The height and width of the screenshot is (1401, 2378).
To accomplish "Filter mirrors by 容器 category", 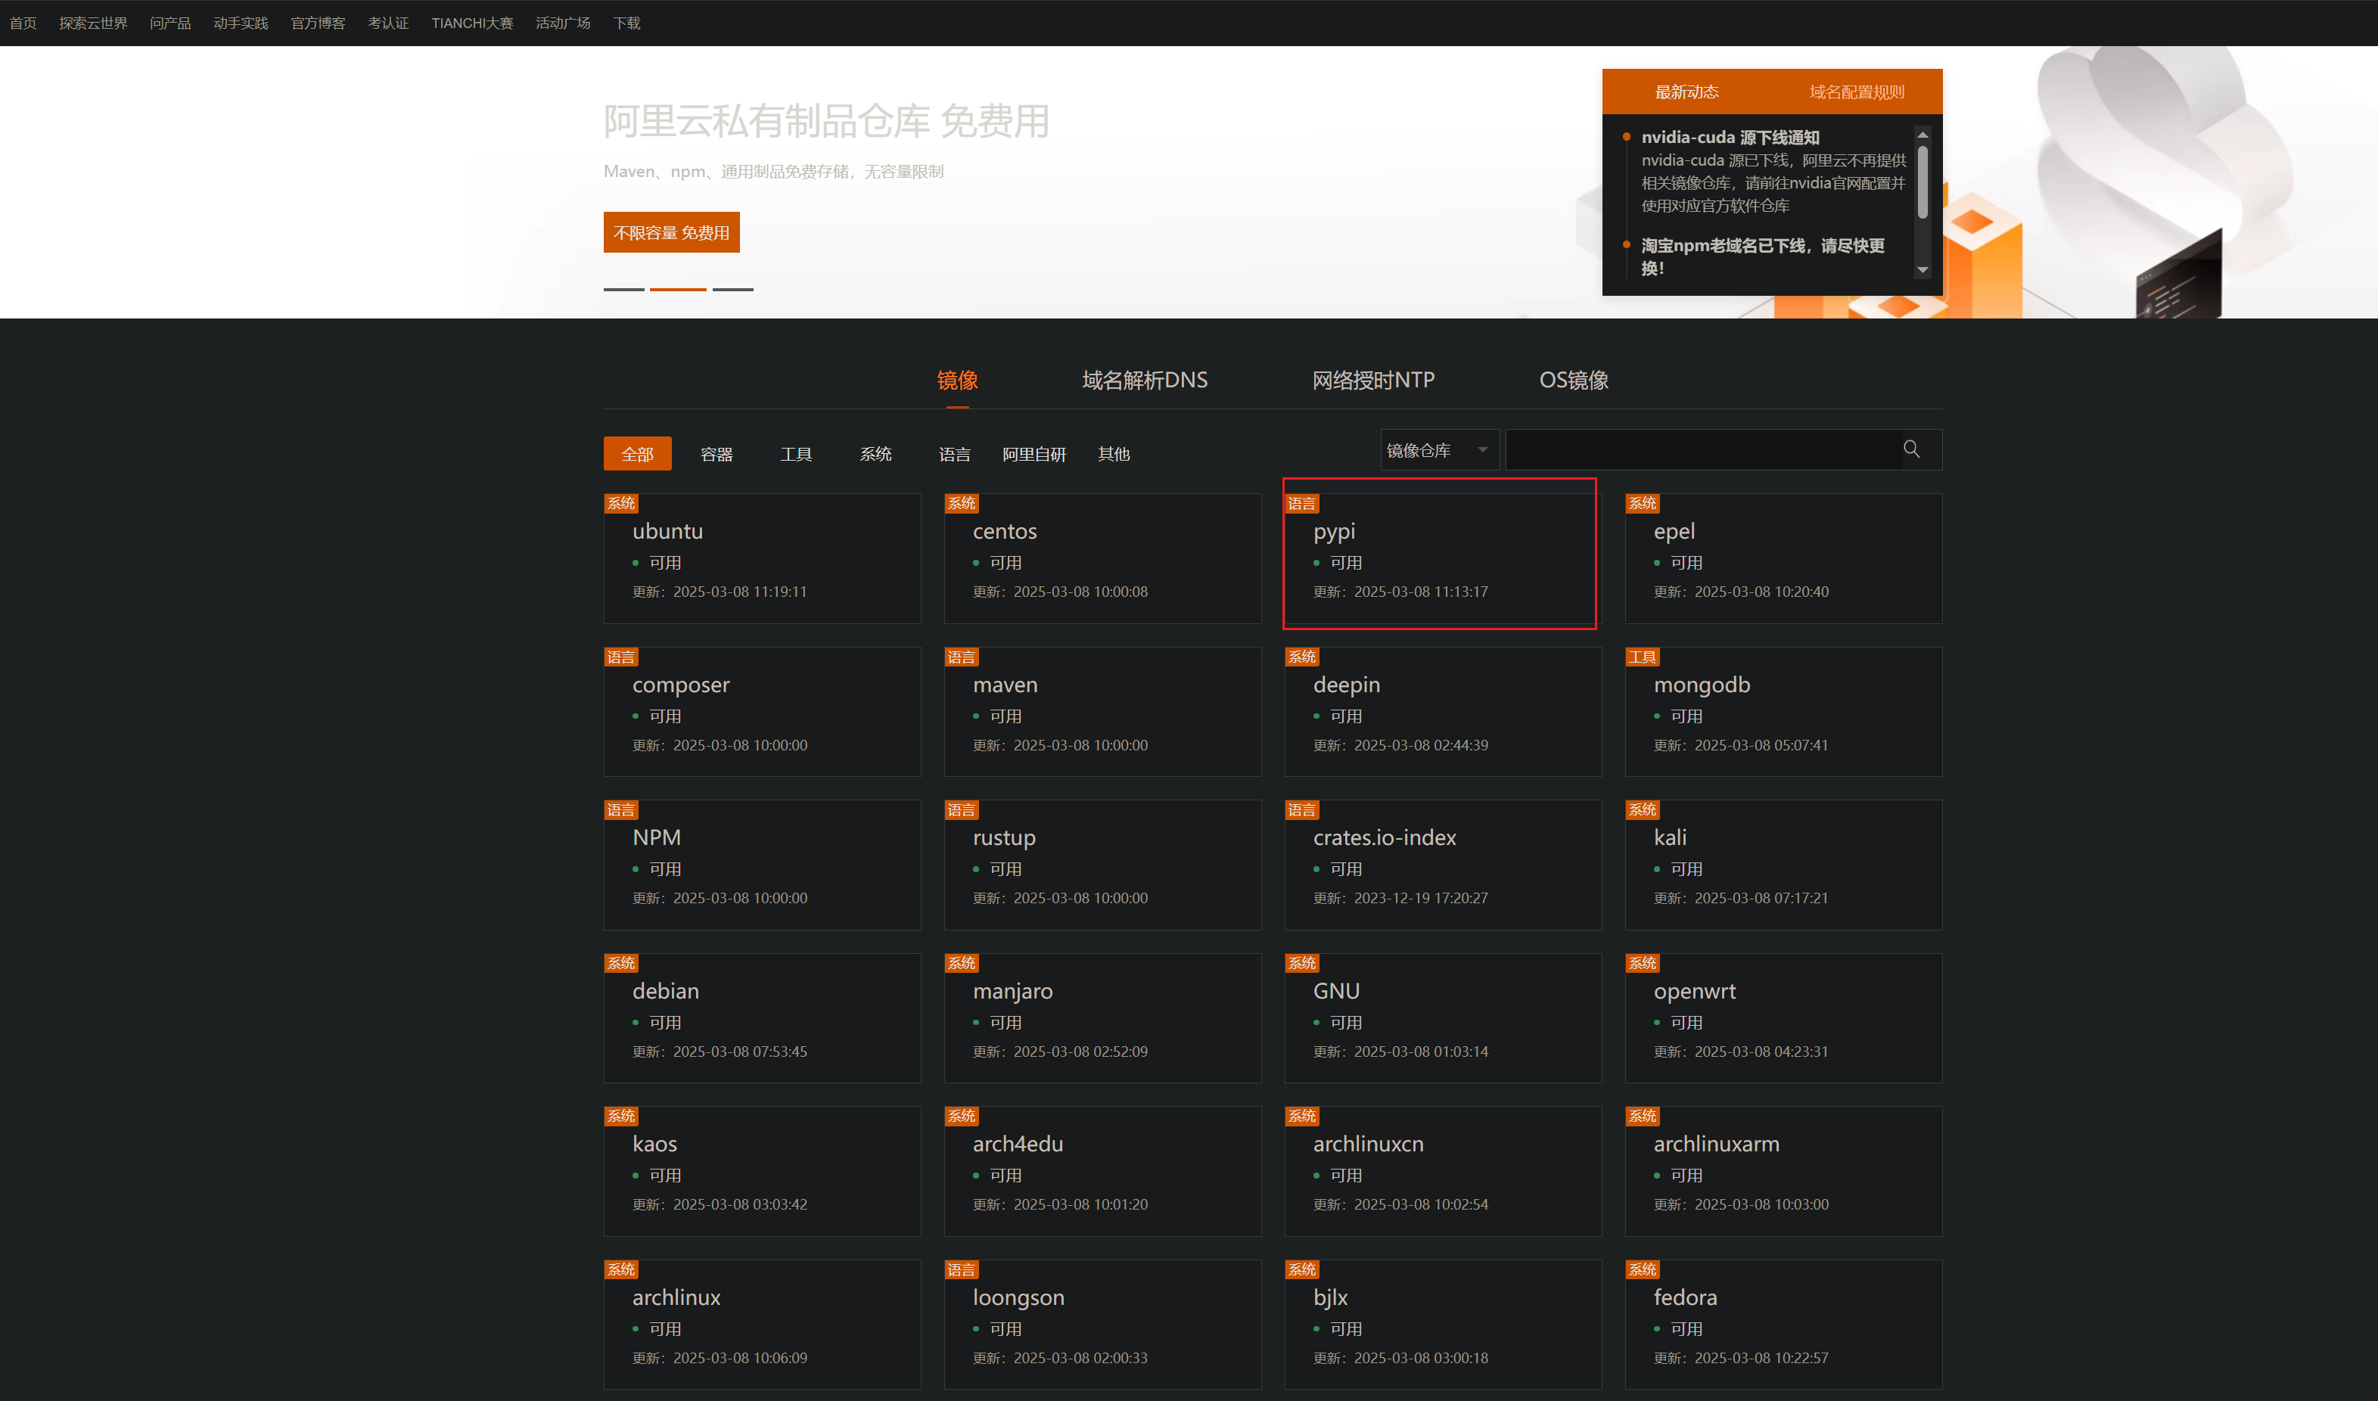I will (717, 454).
